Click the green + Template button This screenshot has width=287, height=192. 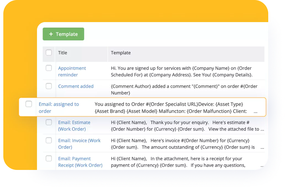pyautogui.click(x=63, y=34)
